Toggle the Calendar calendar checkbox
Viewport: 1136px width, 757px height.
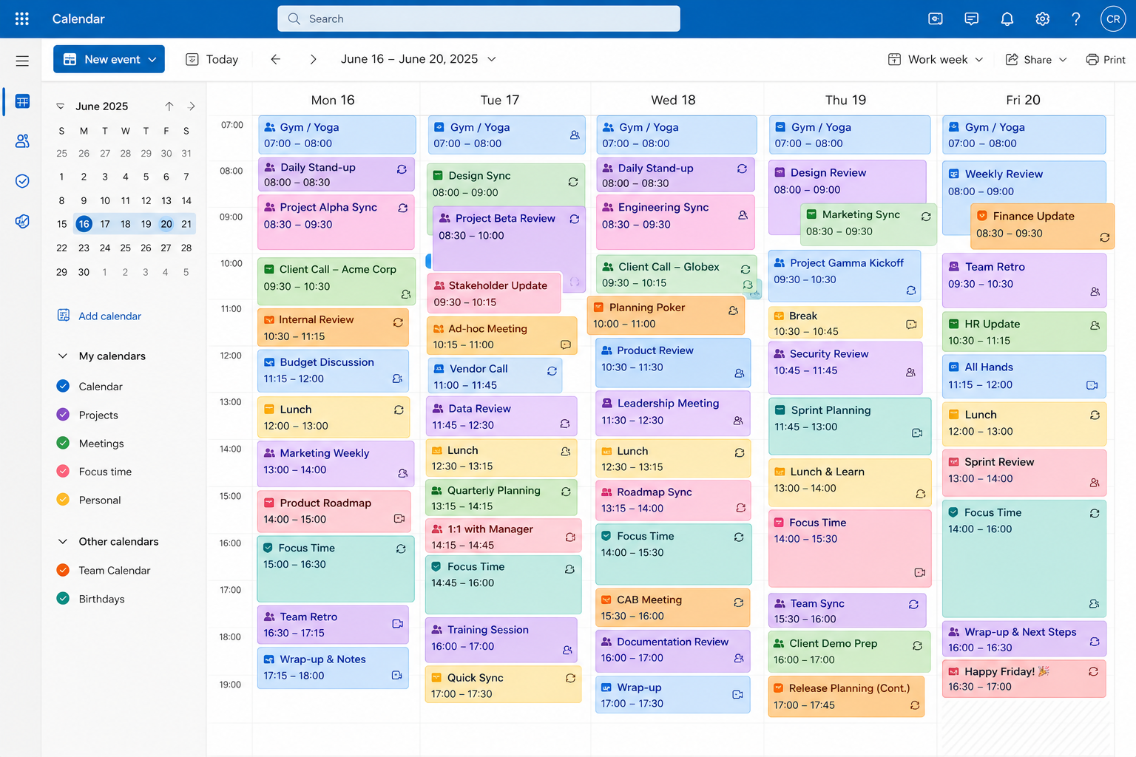[63, 386]
